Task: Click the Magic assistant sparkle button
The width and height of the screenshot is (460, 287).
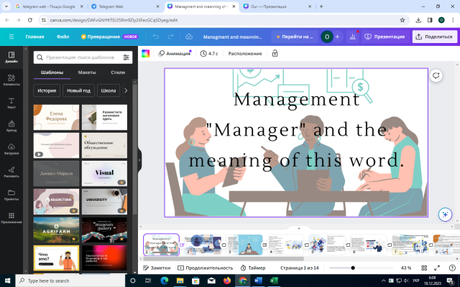Action: coord(445,215)
